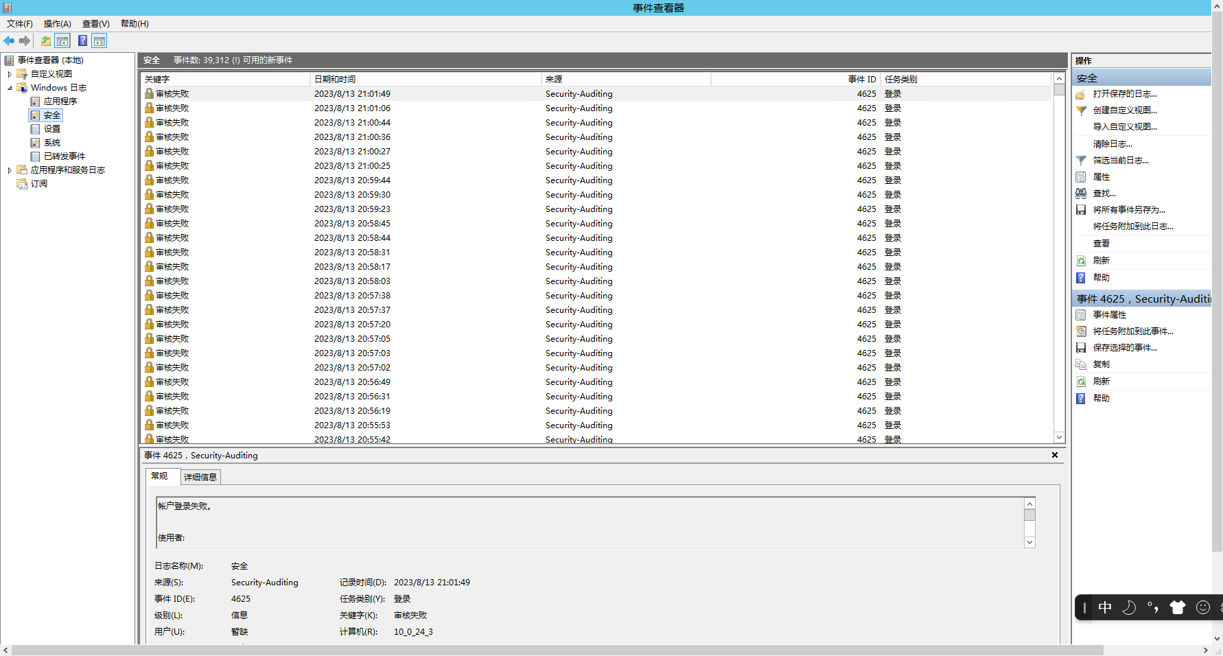Close the event detail preview pane
1223x656 pixels.
click(1055, 454)
